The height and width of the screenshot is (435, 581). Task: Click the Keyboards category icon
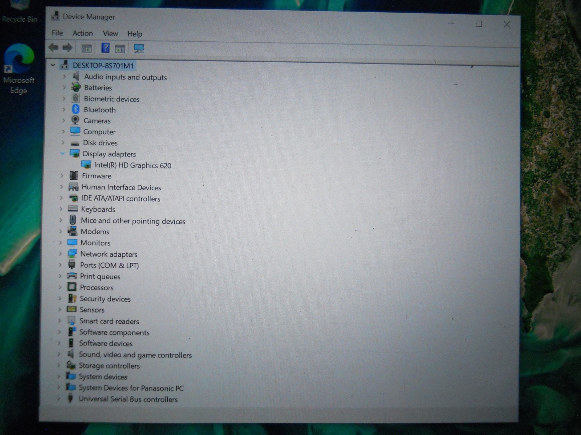click(73, 209)
